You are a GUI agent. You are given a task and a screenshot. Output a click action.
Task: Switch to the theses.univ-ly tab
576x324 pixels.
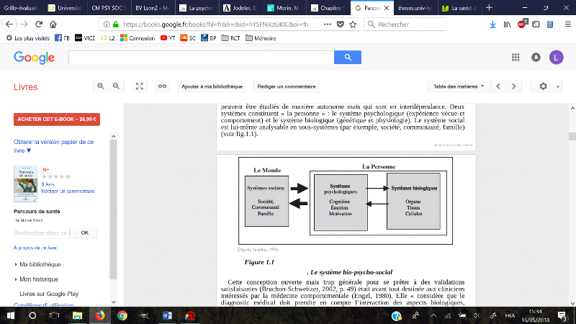pyautogui.click(x=416, y=8)
